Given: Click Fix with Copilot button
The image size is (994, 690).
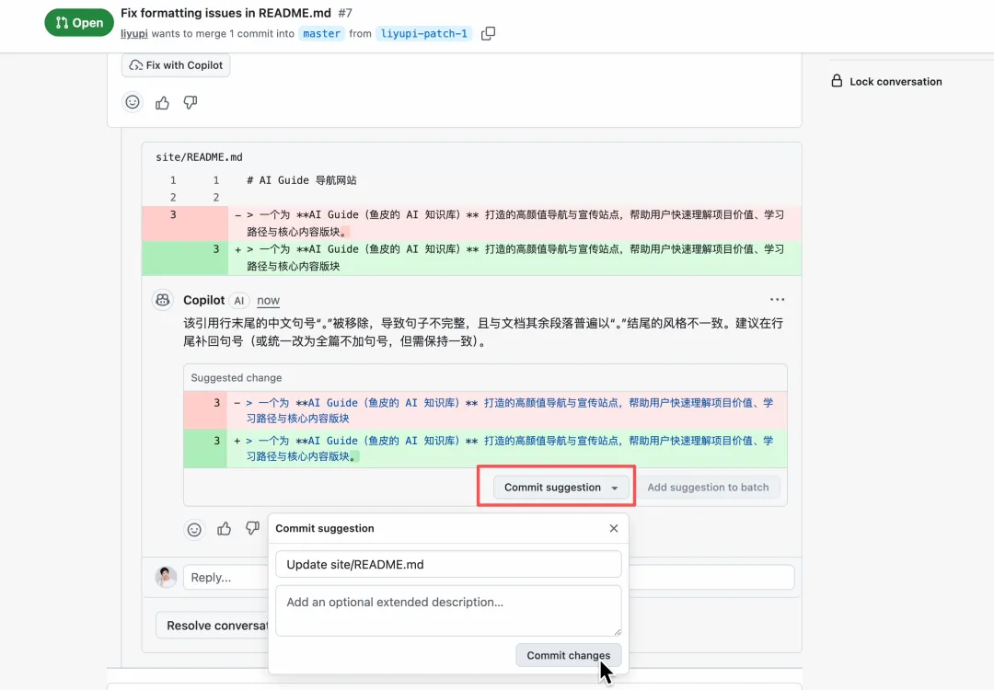Looking at the screenshot, I should pos(176,65).
